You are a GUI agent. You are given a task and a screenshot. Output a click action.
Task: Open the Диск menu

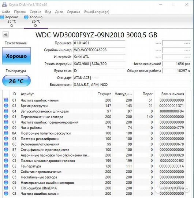point(59,12)
